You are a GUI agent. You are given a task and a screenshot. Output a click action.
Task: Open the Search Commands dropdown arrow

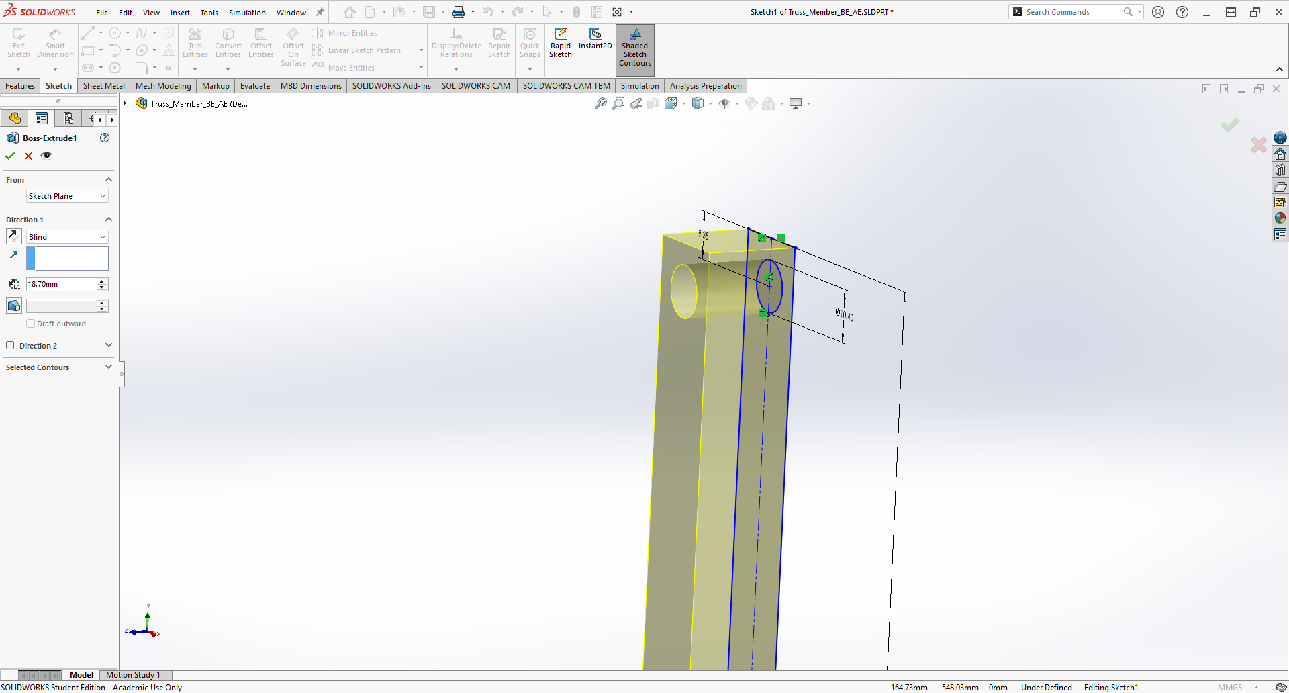coord(1139,12)
